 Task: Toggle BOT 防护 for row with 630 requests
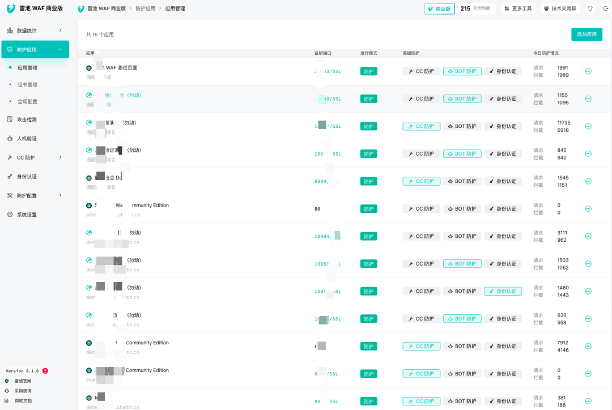tap(462, 319)
